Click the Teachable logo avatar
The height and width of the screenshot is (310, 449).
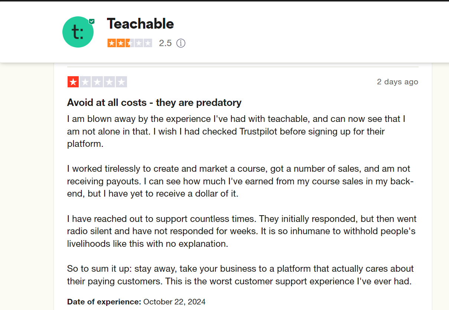[78, 32]
